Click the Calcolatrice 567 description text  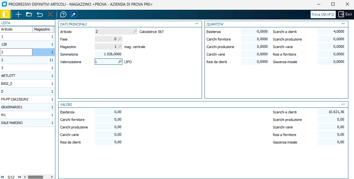point(151,32)
